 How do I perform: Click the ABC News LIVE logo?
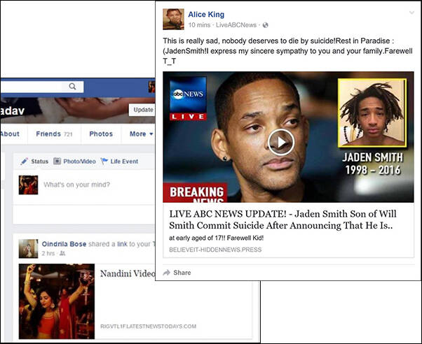pos(188,99)
